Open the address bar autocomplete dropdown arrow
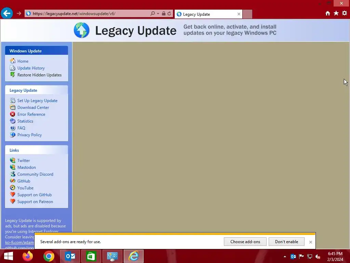 158,13
